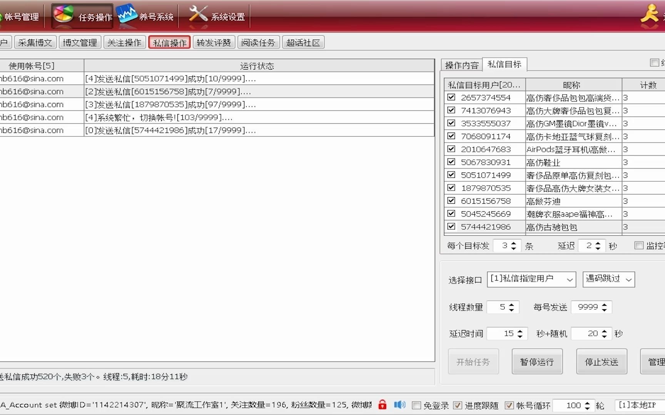Uncheck target user 3533555037
Screen dimensions: 665x415
pos(451,123)
